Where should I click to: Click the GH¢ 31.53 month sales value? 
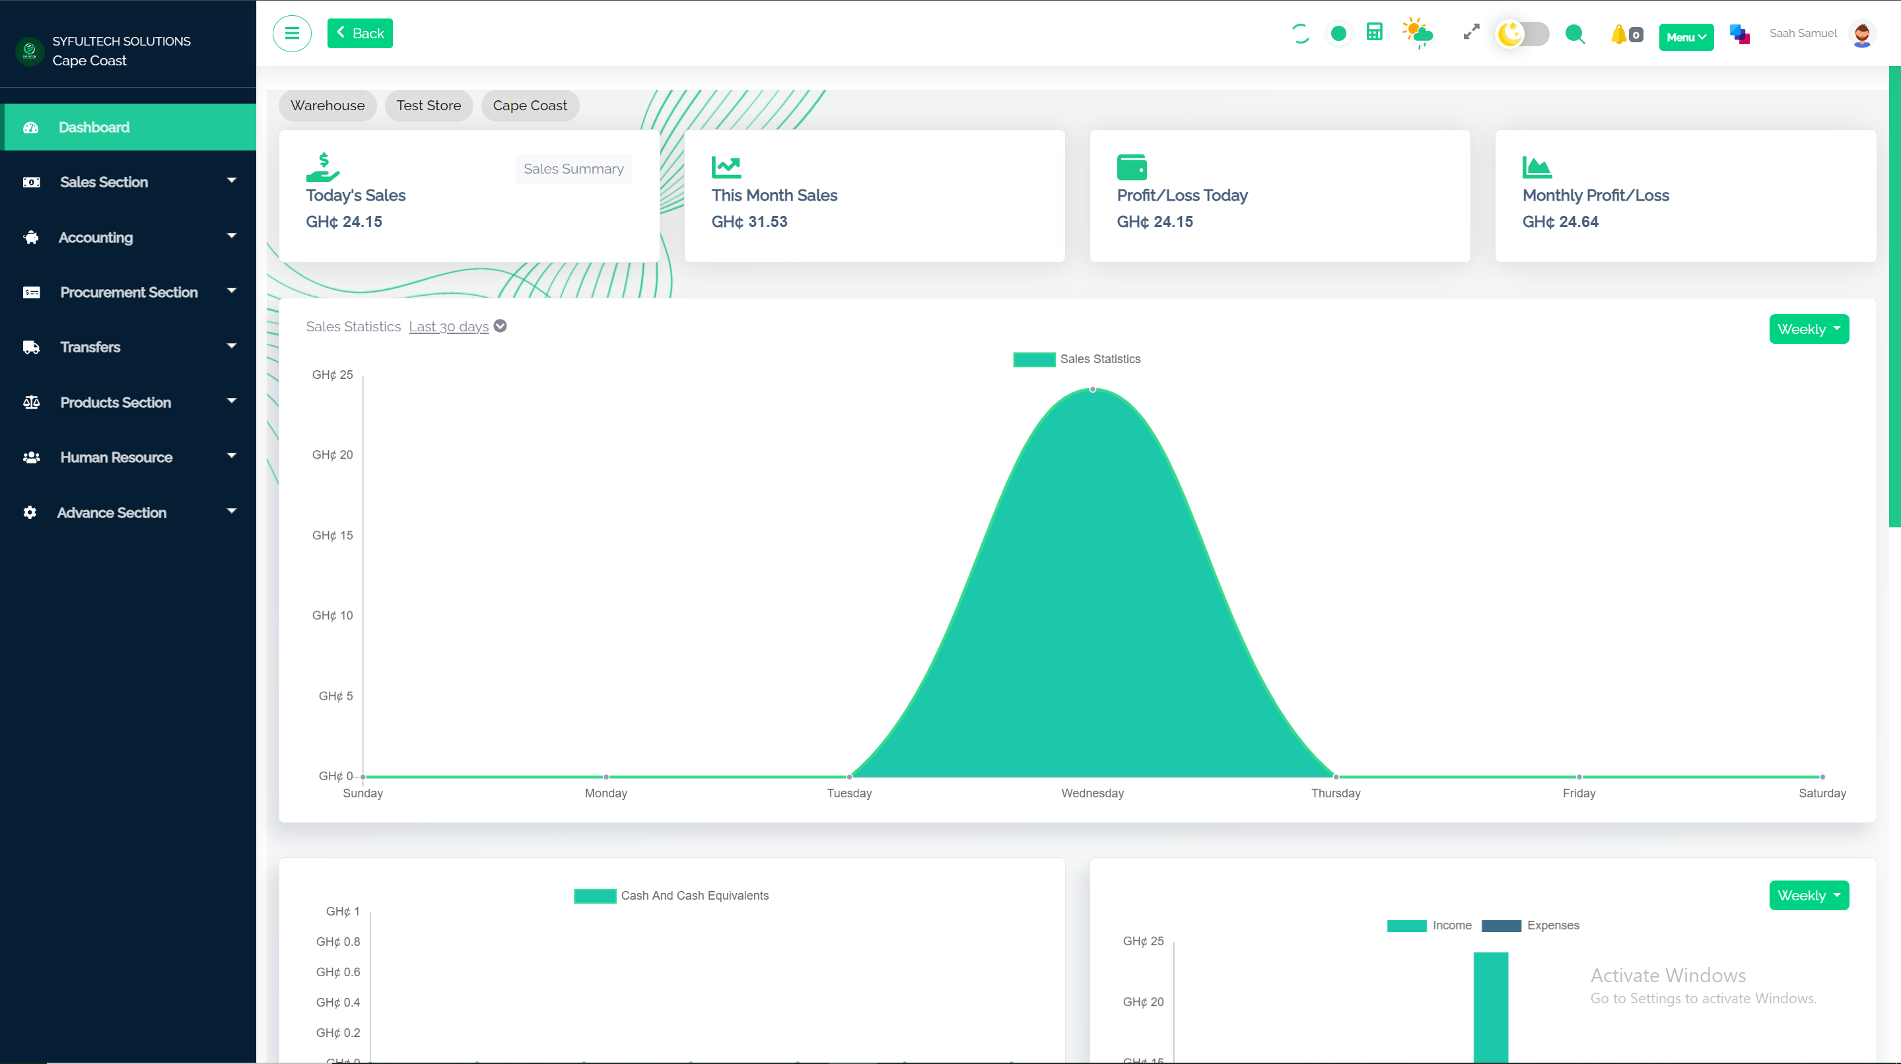(749, 221)
